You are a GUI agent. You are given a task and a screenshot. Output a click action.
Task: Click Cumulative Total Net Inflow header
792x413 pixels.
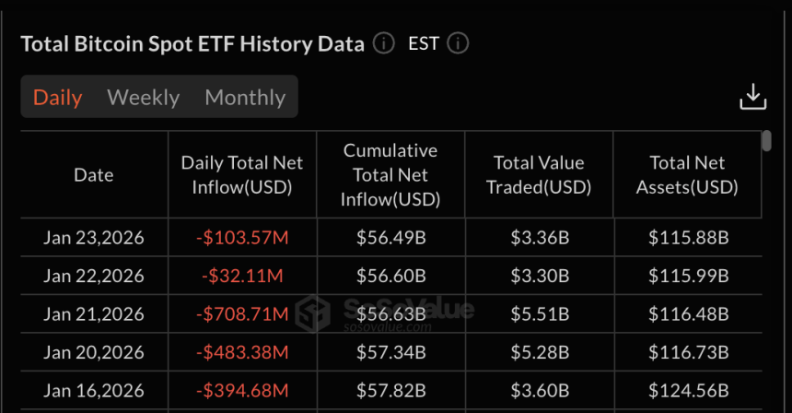[390, 174]
